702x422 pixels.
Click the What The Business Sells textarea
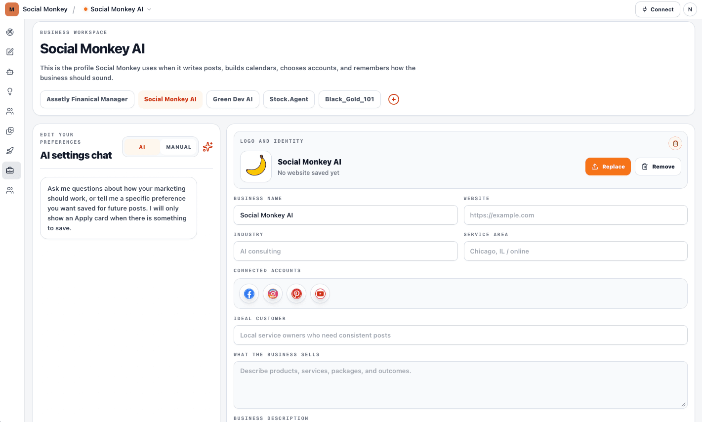pyautogui.click(x=460, y=385)
